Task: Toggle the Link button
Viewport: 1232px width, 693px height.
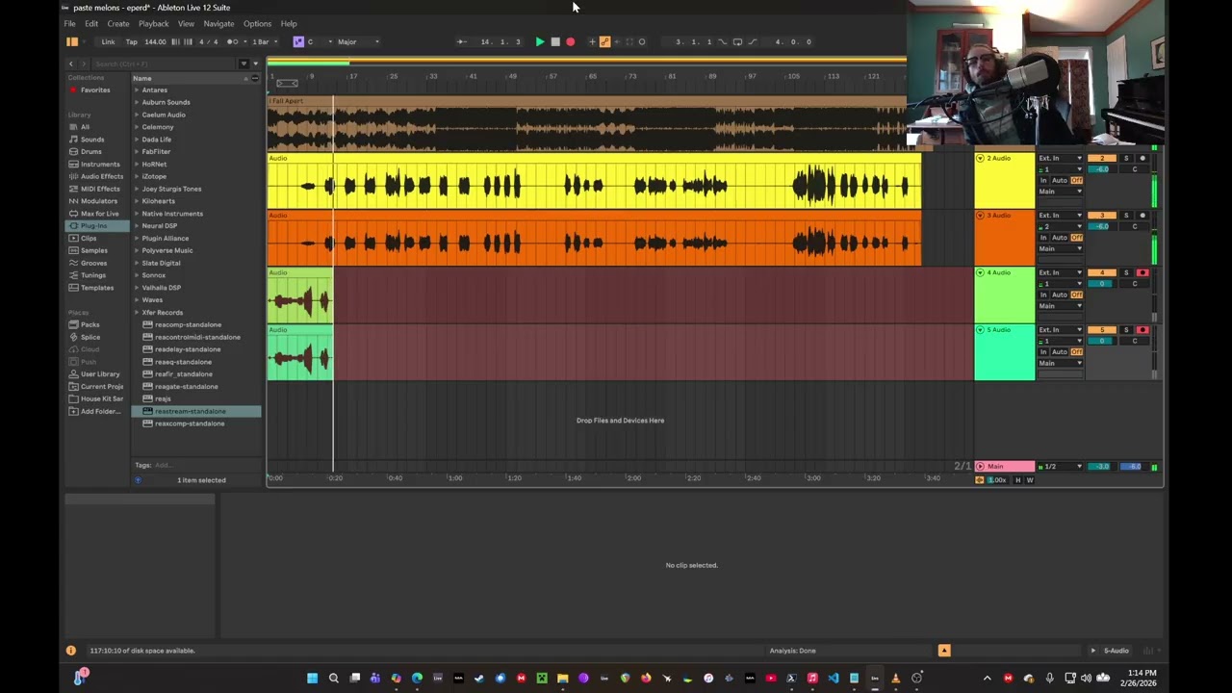Action: tap(108, 41)
